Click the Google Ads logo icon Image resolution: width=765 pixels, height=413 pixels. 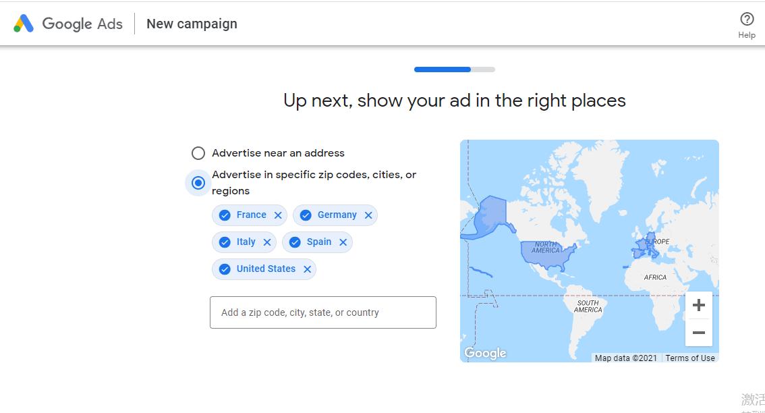pos(24,24)
